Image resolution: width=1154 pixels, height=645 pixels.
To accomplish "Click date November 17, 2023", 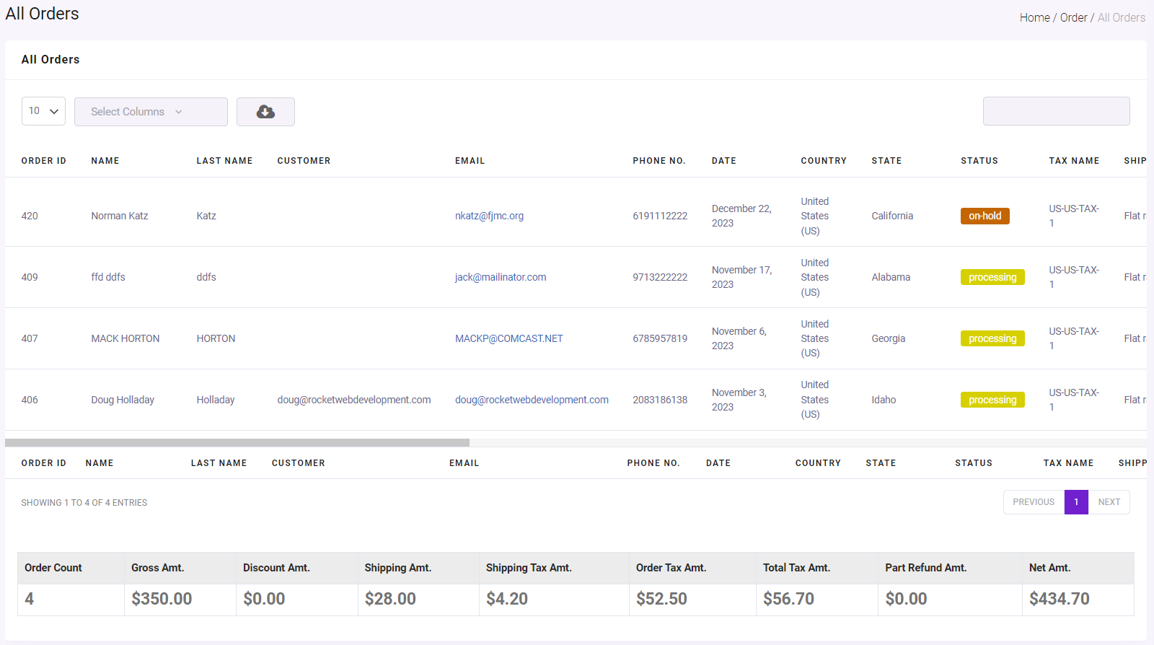I will [x=741, y=277].
